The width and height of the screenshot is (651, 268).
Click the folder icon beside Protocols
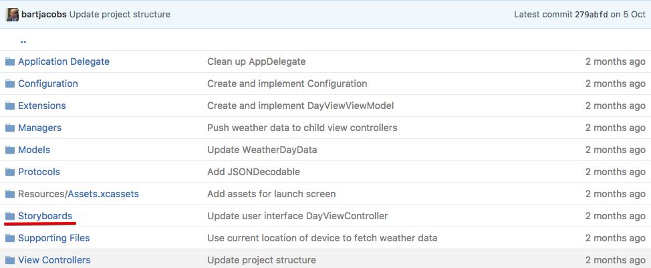(x=10, y=172)
